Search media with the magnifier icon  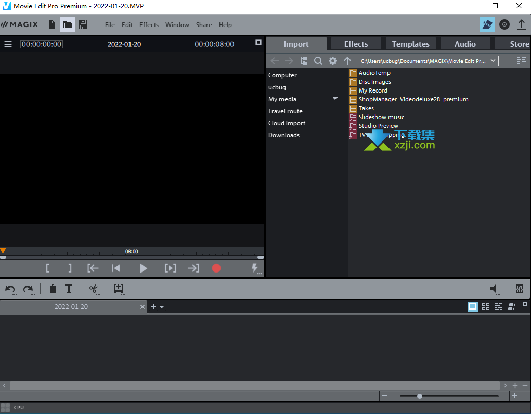point(318,61)
